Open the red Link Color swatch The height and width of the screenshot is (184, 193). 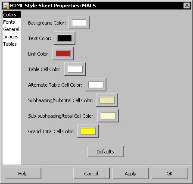pyautogui.click(x=63, y=53)
